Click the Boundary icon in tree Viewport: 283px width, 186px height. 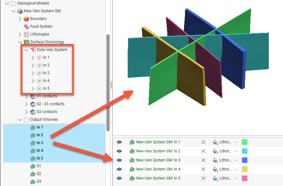coord(26,19)
